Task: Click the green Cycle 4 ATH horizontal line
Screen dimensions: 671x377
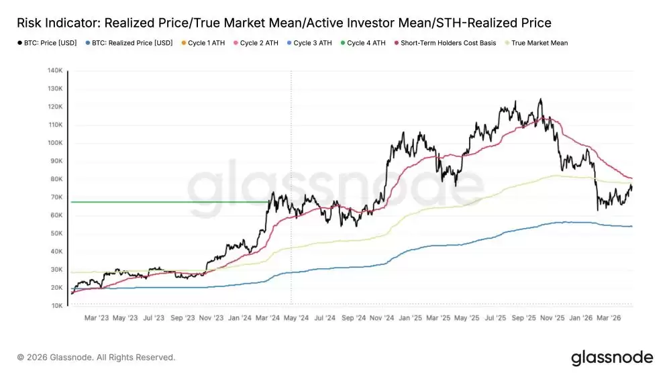Action: pos(170,202)
